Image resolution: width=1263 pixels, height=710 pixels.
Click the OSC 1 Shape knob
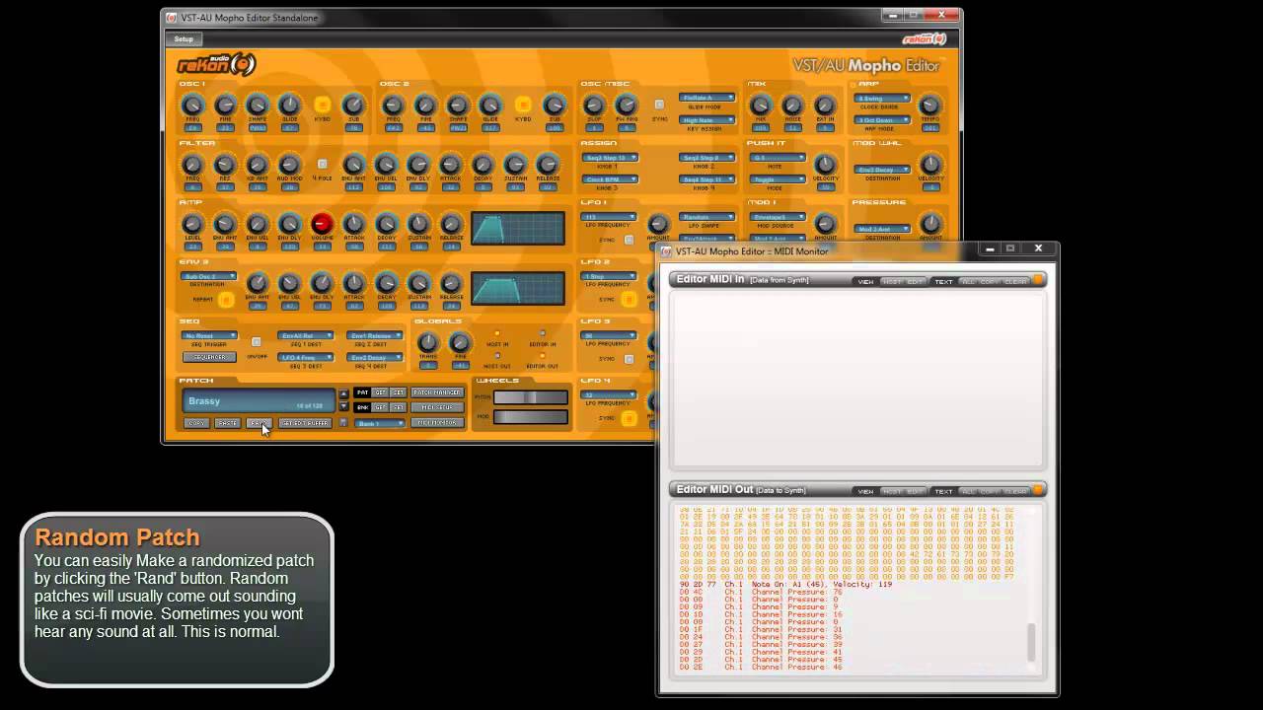pyautogui.click(x=258, y=106)
